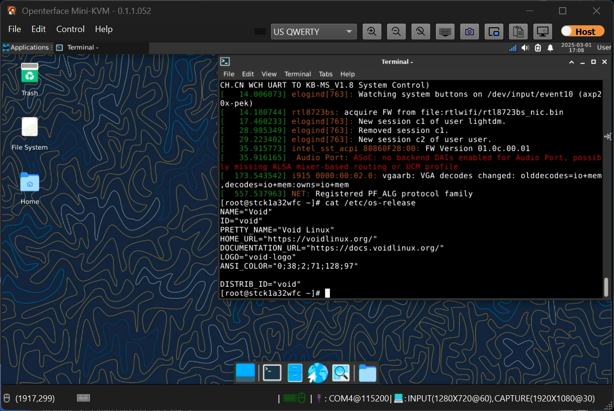This screenshot has width=614, height=411.
Task: Select the File System desktop icon
Action: [30, 134]
